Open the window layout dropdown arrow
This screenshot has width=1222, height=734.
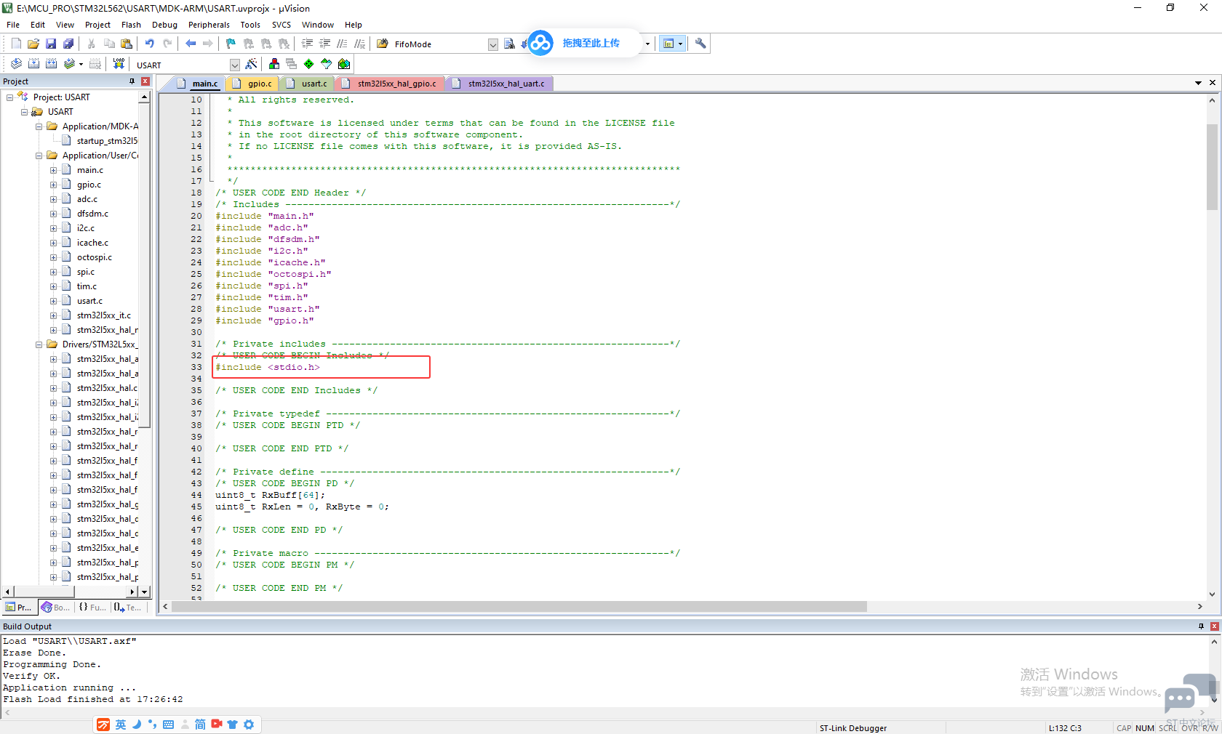click(x=681, y=44)
